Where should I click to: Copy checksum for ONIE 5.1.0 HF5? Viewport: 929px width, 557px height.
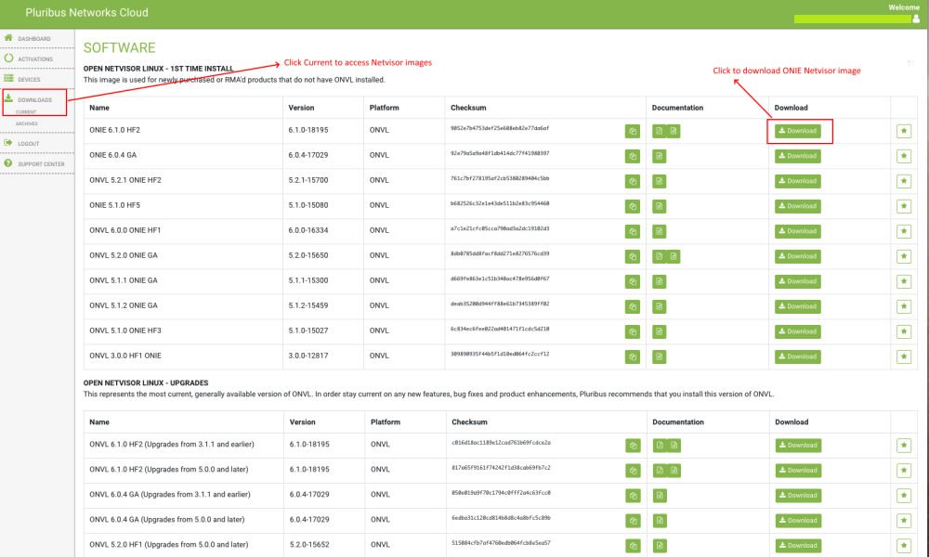[632, 207]
